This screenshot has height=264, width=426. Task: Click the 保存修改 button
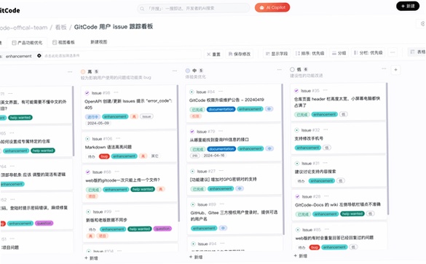click(x=240, y=54)
